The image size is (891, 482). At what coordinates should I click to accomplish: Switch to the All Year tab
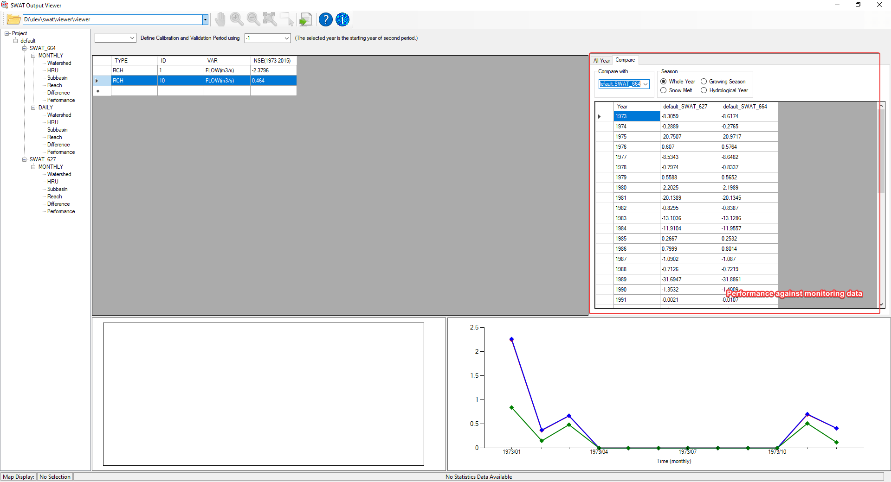[601, 61]
